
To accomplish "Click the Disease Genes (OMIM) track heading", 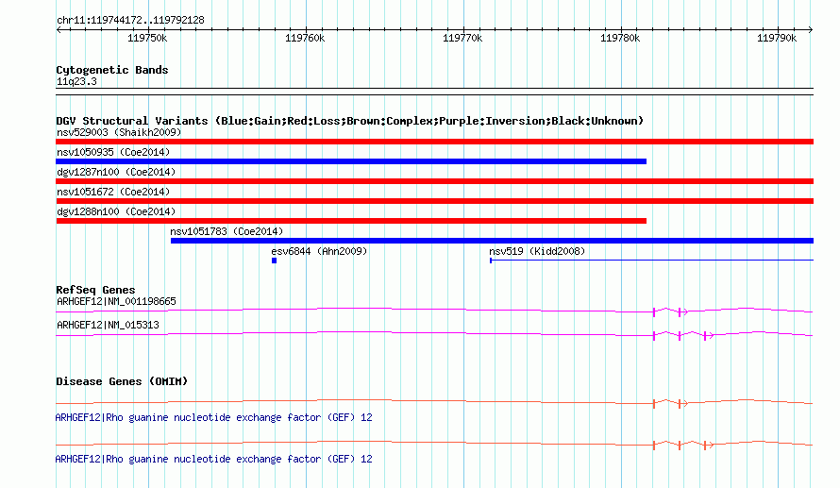I will pos(122,381).
